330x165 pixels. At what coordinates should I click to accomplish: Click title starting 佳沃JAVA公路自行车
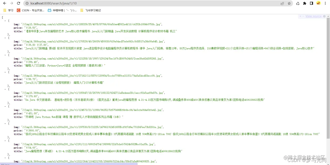tap(172, 134)
